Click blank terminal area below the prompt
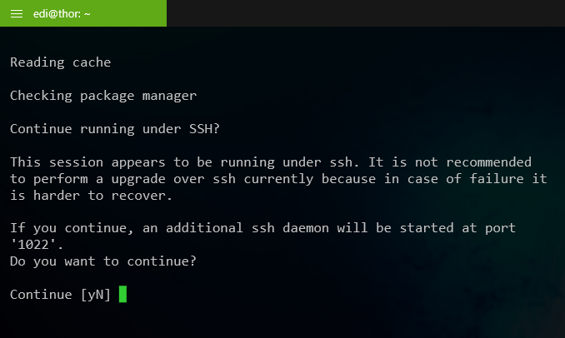565x338 pixels. click(282, 321)
